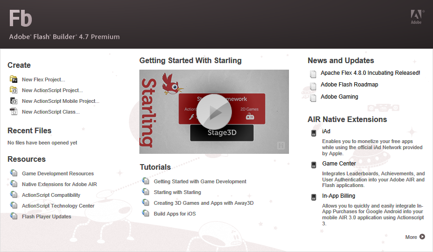Click the icon beside Starting with Starling
This screenshot has width=433, height=252.
[x=145, y=192]
